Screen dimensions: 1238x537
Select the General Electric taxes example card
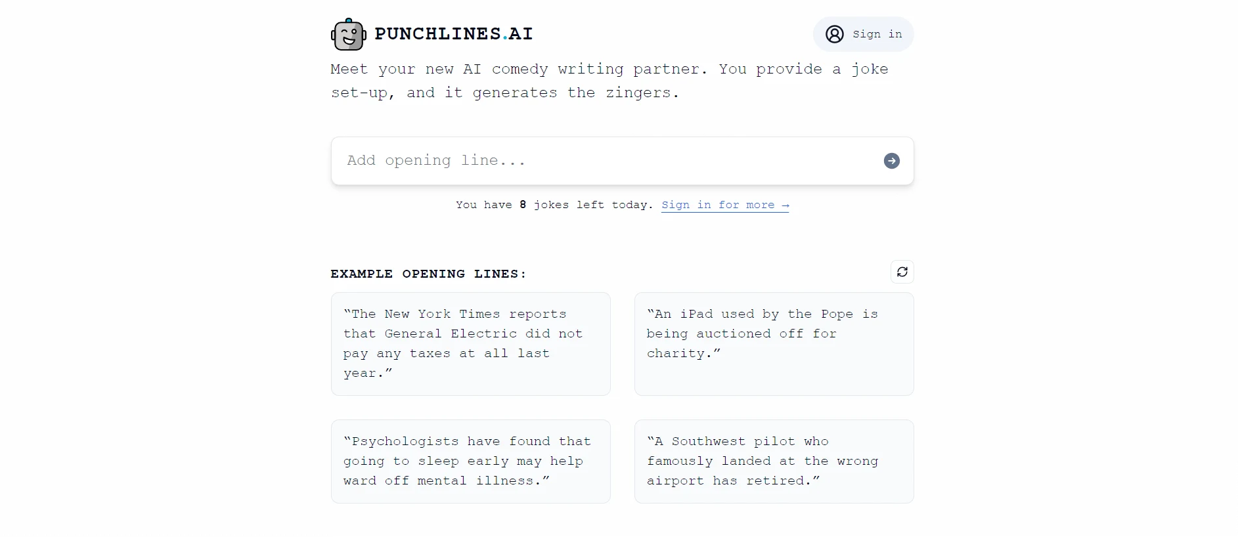pyautogui.click(x=470, y=344)
